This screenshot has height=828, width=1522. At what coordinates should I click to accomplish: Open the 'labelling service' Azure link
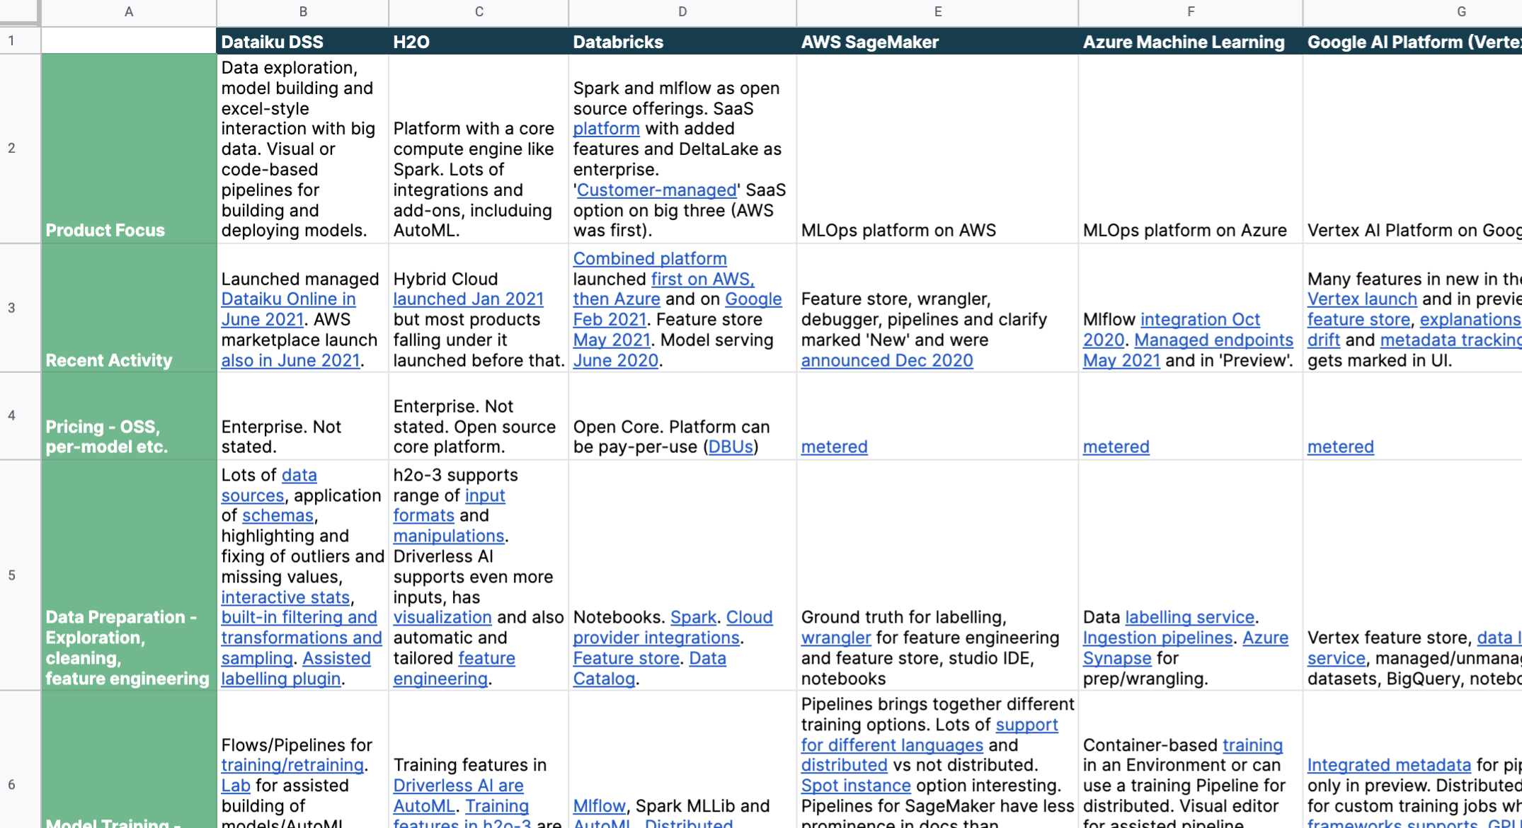[x=1189, y=618]
